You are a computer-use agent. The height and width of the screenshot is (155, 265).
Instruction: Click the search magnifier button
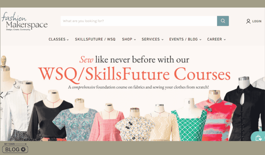(223, 21)
